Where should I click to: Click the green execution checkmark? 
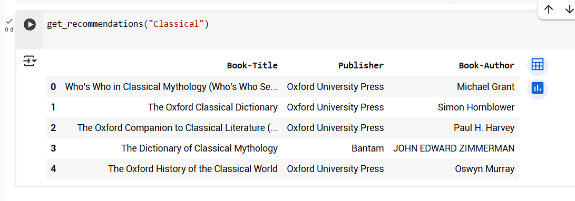pos(9,22)
